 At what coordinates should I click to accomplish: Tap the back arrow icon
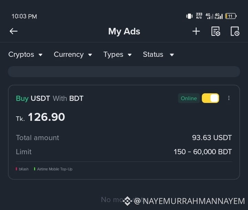pos(13,31)
